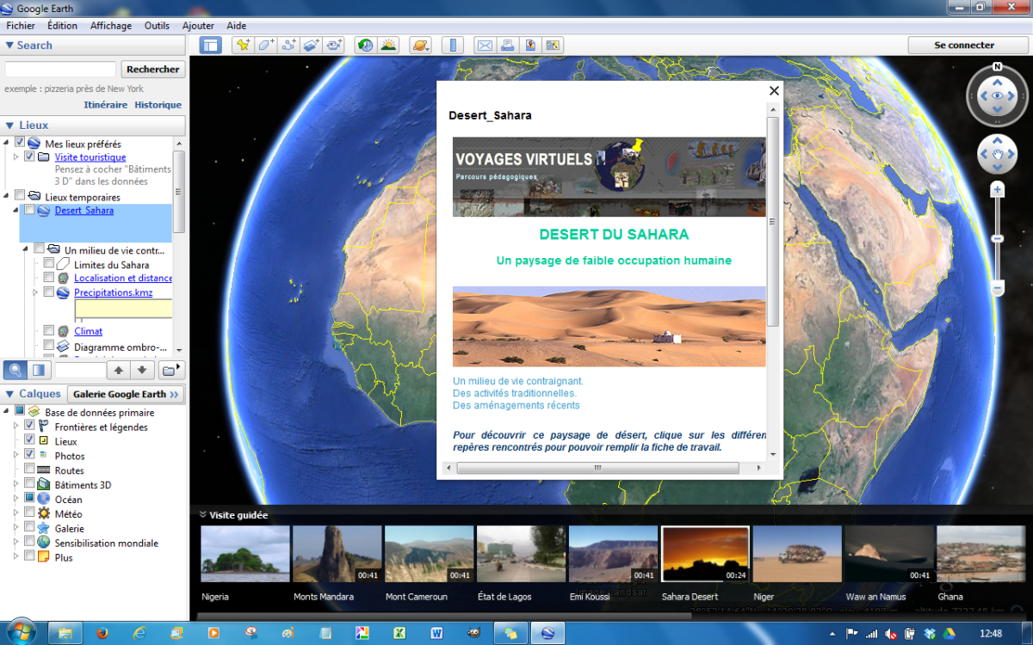Image resolution: width=1033 pixels, height=645 pixels.
Task: Open the Localisation et distance link
Action: coord(124,278)
